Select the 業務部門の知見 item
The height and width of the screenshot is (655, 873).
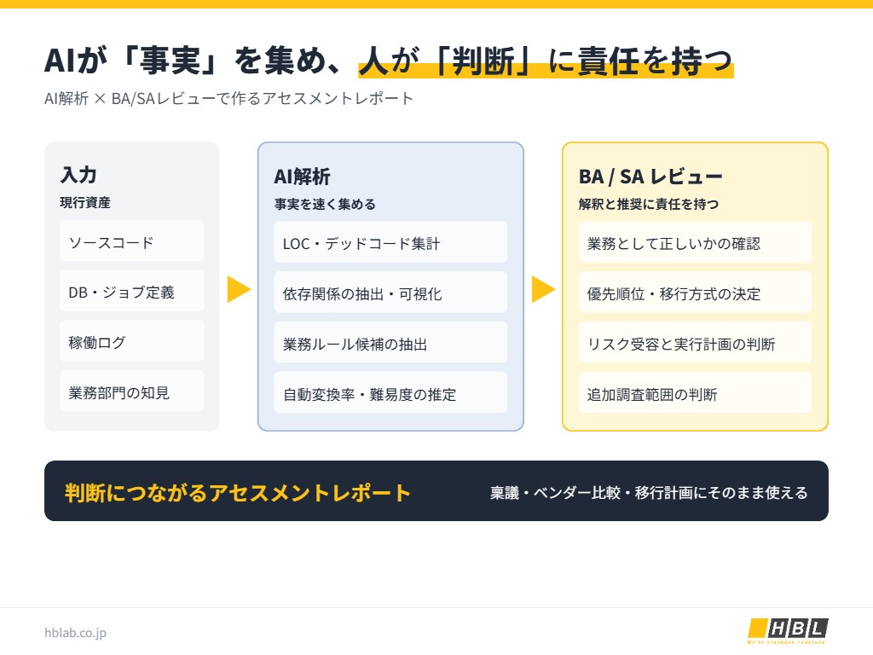pos(132,391)
